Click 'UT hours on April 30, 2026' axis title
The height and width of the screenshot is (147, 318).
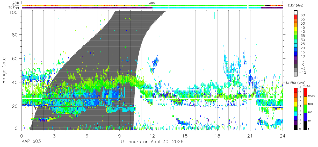point(152,142)
